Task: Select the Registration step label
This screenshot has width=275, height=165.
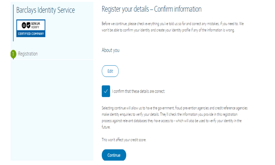Action: 28,54
